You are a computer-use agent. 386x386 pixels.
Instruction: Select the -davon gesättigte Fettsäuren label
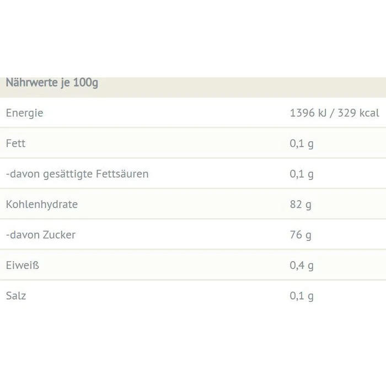click(x=77, y=174)
